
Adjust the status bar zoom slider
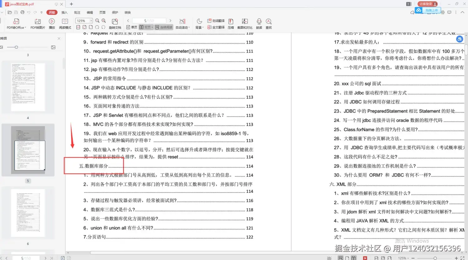[435, 258]
